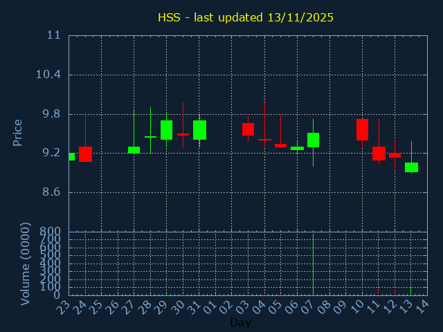Image resolution: width=443 pixels, height=332 pixels.
Task: Select the red candlestick on day 11
Action: point(379,153)
